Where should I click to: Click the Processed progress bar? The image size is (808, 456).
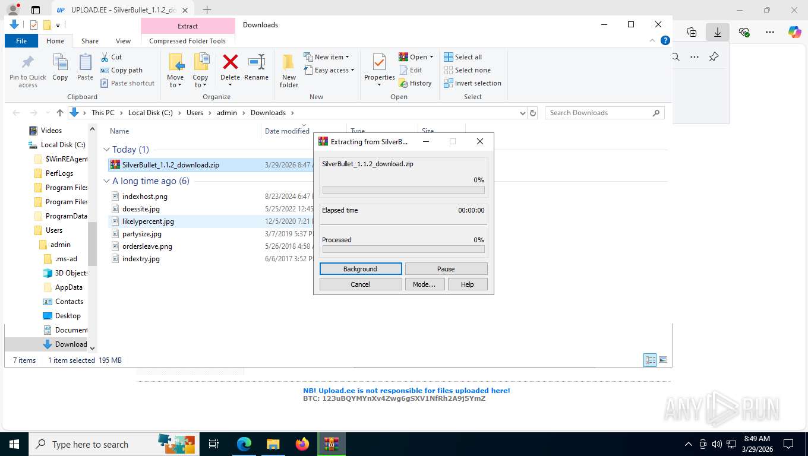403,249
